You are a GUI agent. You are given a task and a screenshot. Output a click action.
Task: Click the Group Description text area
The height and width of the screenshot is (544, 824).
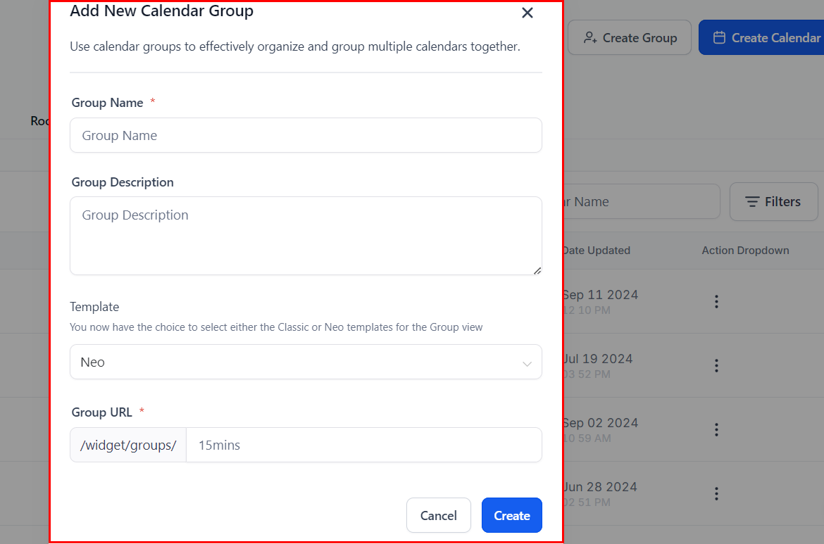click(x=306, y=235)
